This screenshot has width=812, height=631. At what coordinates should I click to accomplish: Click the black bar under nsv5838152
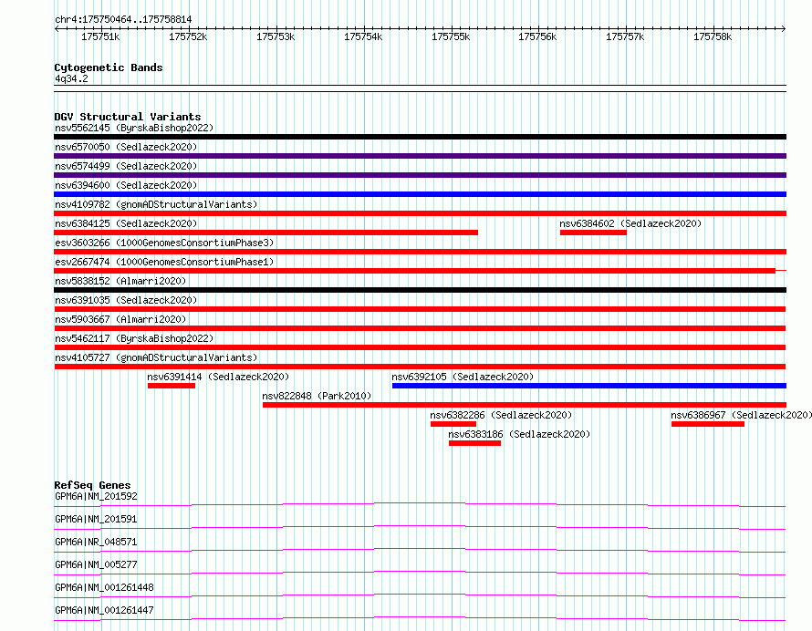click(x=421, y=290)
